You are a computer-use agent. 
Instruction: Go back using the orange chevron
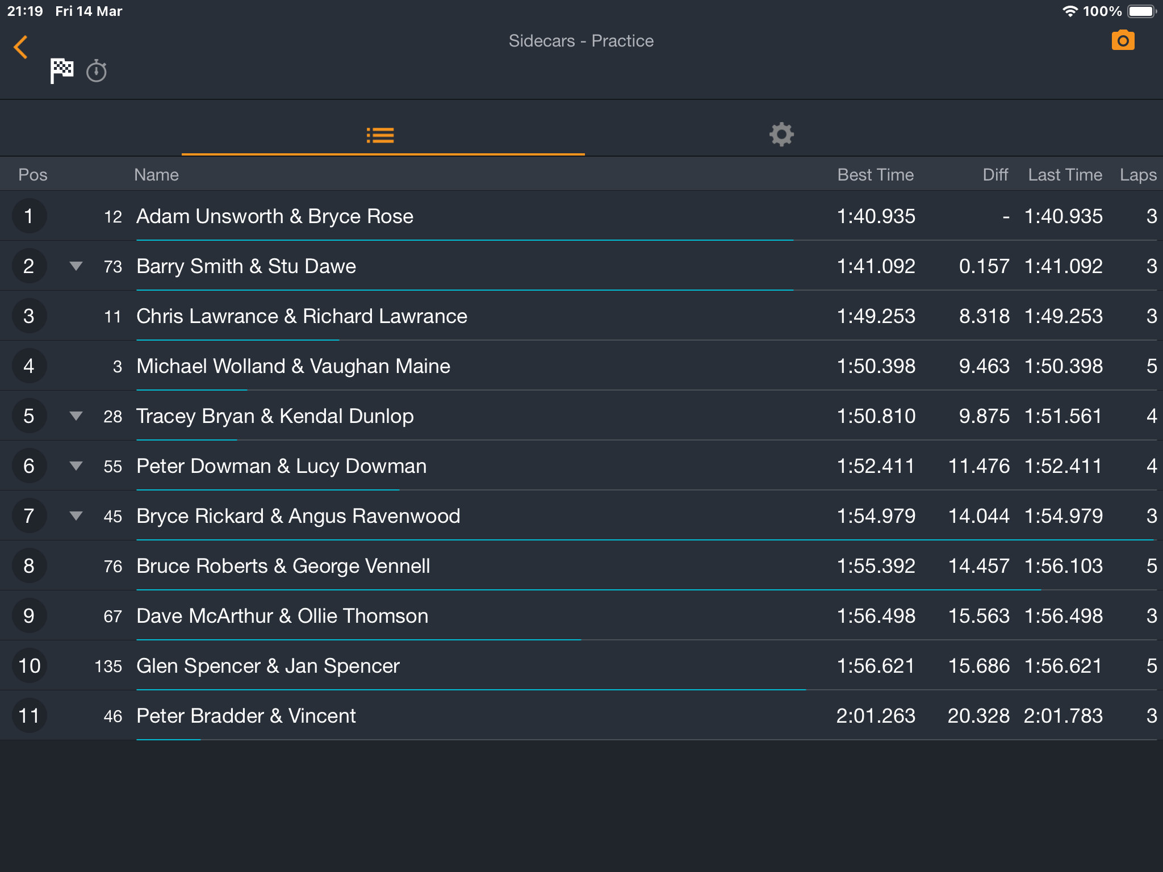[x=21, y=47]
